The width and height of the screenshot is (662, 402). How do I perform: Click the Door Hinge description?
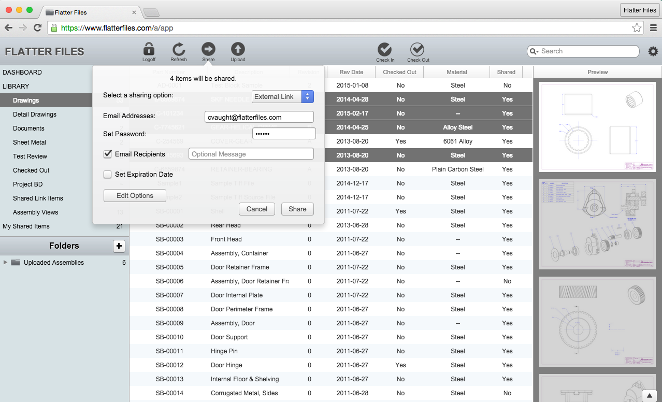click(226, 365)
